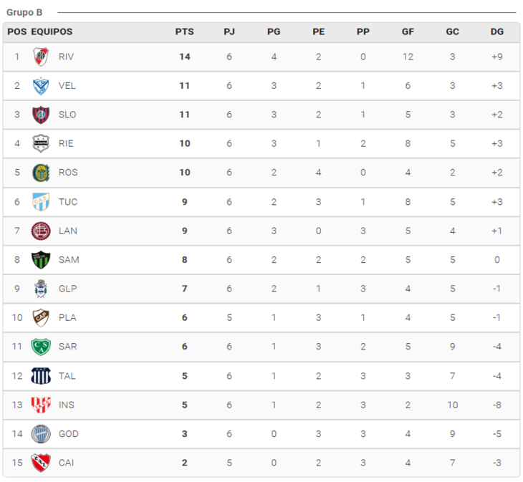
Task: Click the Gimnasia La Plata crest
Action: coord(41,289)
